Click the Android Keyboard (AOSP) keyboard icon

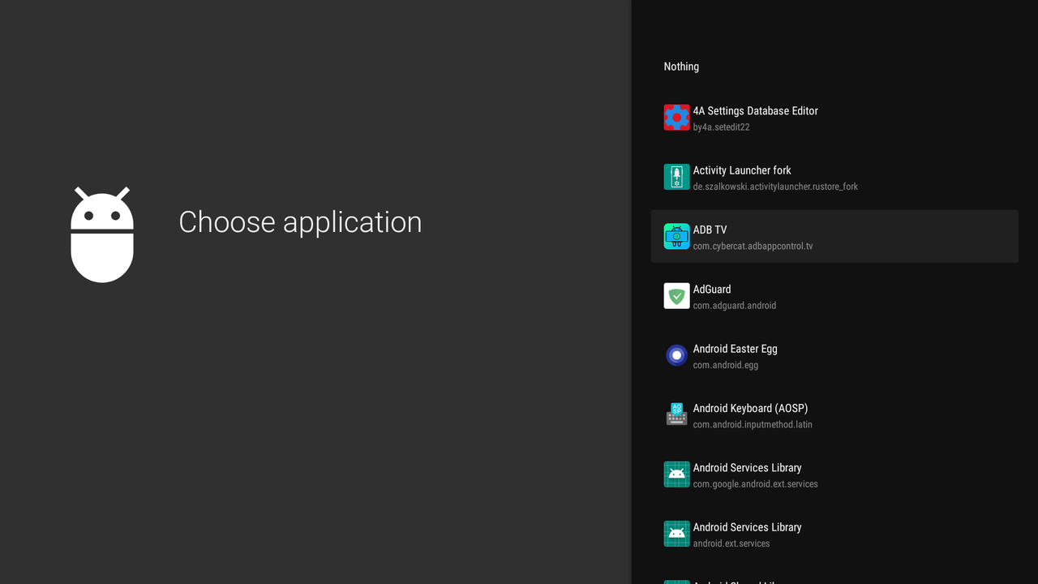tap(677, 414)
